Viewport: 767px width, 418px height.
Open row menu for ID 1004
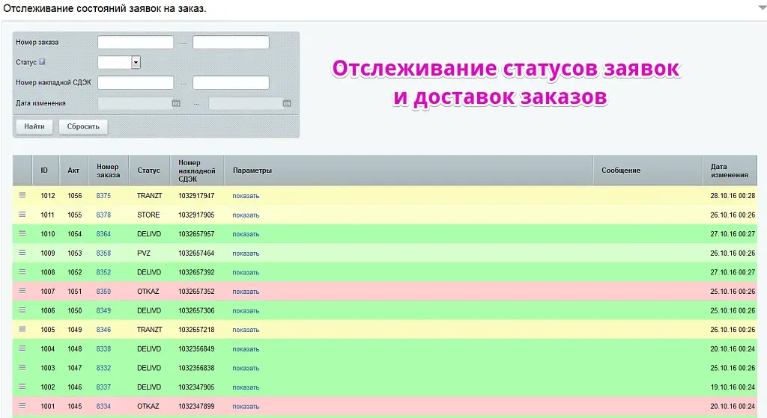click(22, 348)
